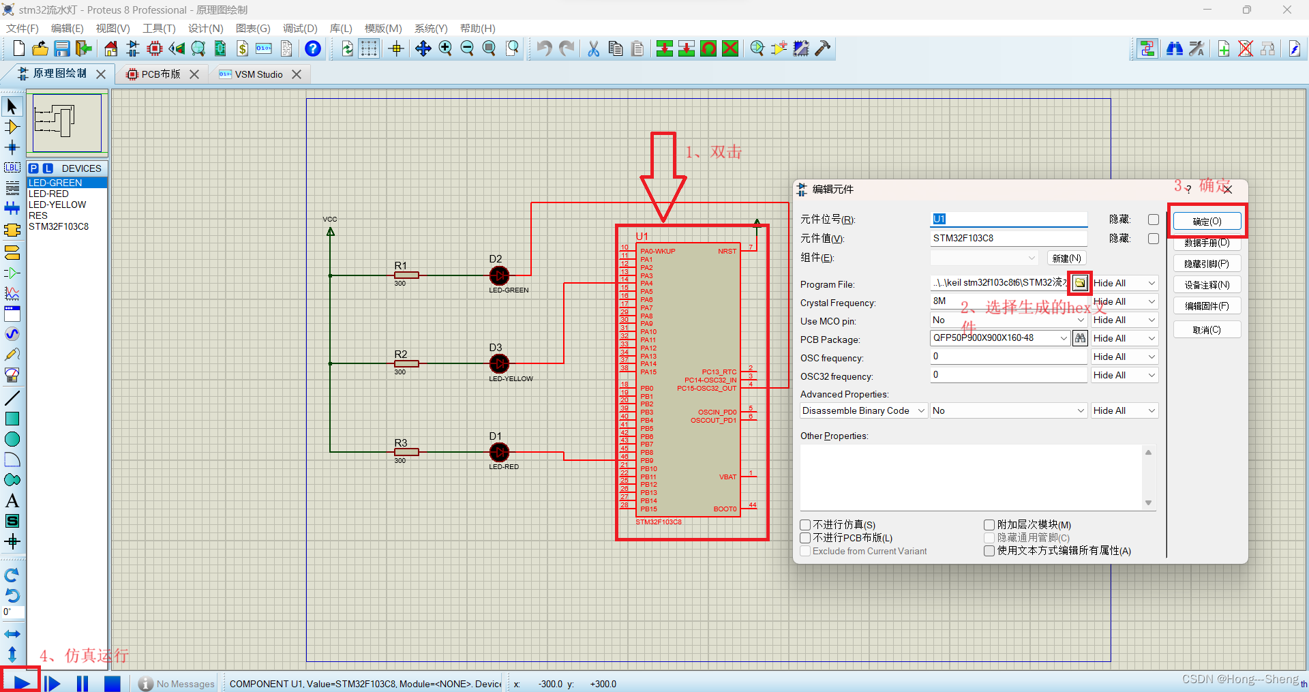
Task: Open Hide All dropdown for OSC32 frequency
Action: (1124, 375)
